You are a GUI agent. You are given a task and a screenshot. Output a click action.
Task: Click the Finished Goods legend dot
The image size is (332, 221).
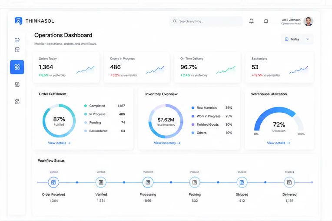[193, 124]
